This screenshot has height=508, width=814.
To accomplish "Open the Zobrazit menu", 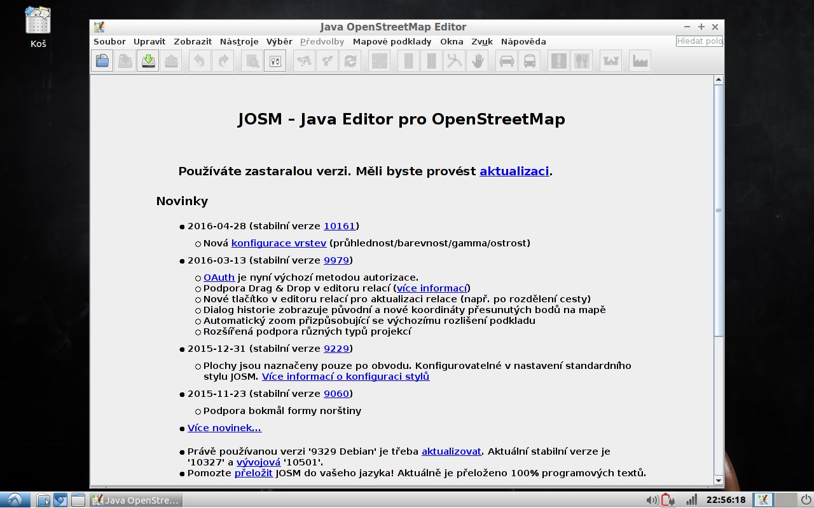I will pyautogui.click(x=193, y=41).
